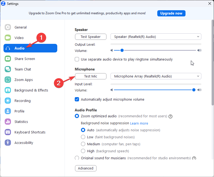214x177 pixels.
Task: Click help icon beside Zoom optimized audio
Action: [170, 116]
